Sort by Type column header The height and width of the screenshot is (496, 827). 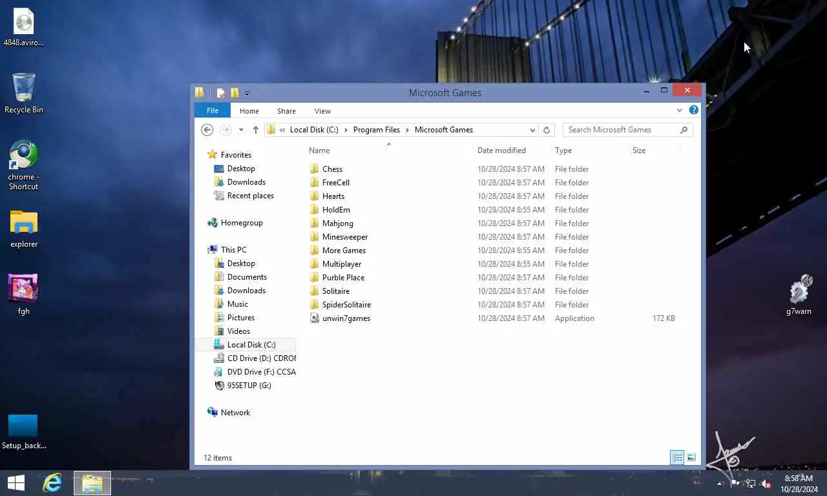[563, 150]
